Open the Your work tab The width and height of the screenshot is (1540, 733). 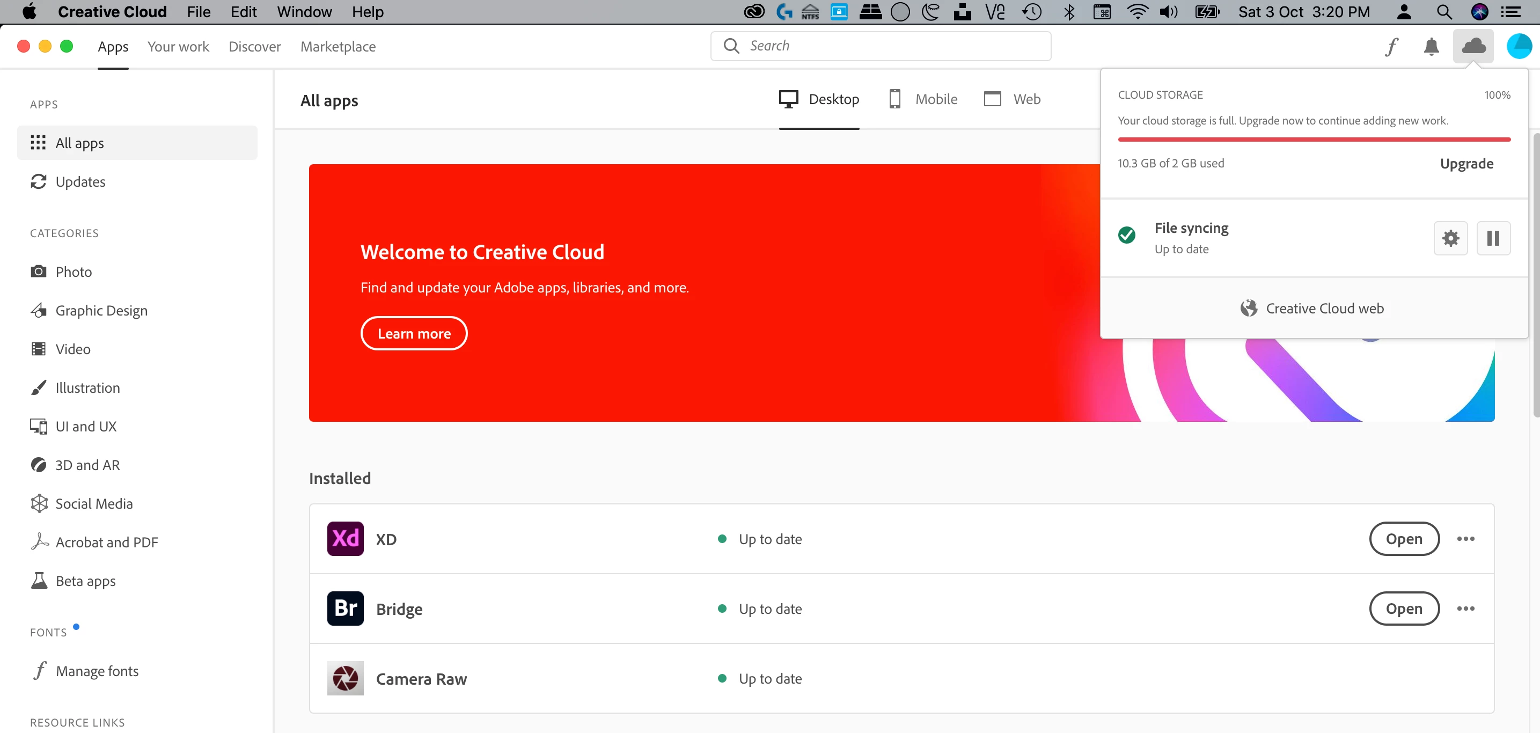(178, 47)
